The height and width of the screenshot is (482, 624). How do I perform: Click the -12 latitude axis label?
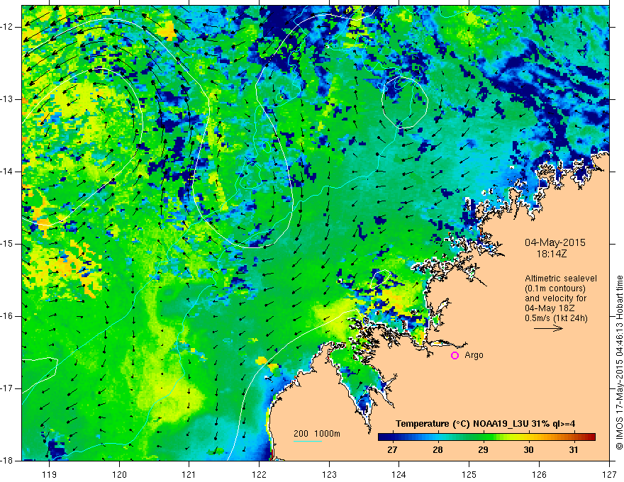[x=7, y=27]
